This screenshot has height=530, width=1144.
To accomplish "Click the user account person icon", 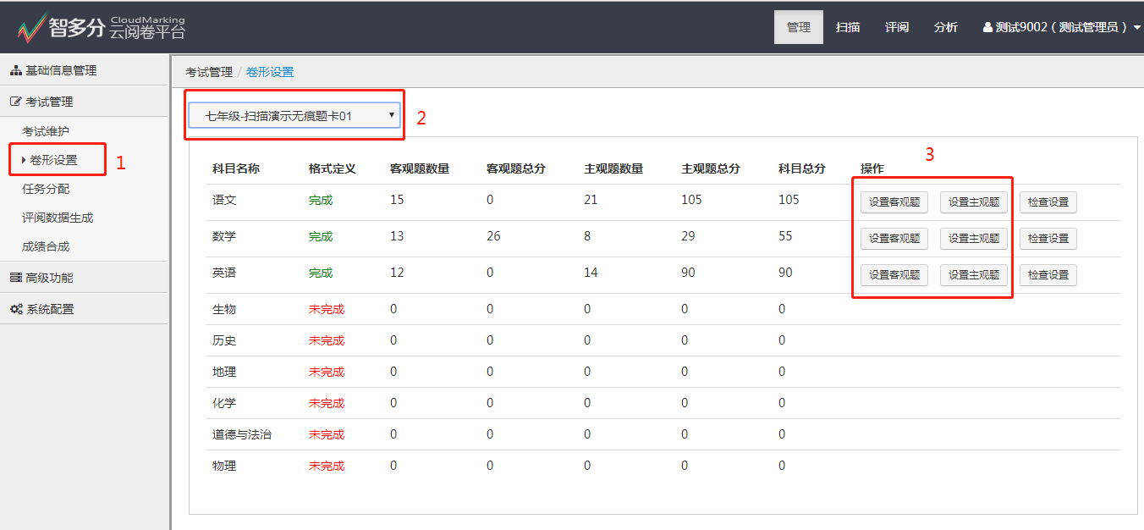I will (x=989, y=26).
